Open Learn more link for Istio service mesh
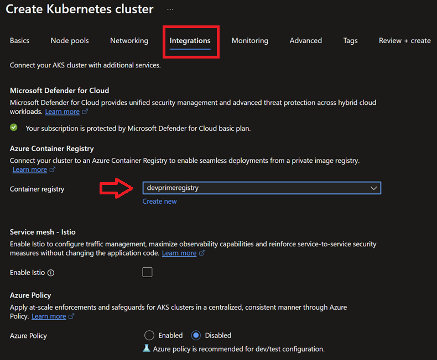The height and width of the screenshot is (360, 437). tap(179, 253)
